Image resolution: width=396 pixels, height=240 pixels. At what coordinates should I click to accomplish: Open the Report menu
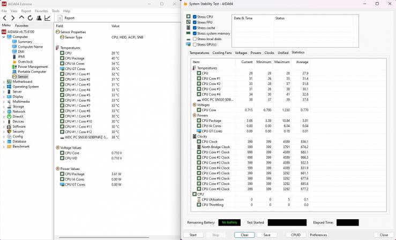pyautogui.click(x=26, y=11)
